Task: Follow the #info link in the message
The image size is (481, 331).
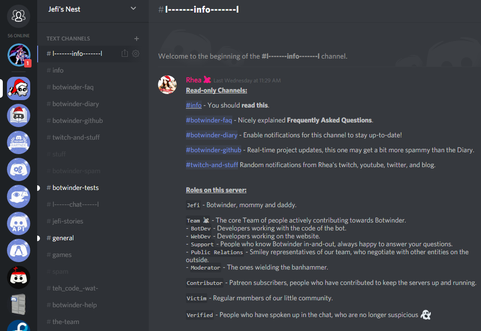Action: [194, 105]
